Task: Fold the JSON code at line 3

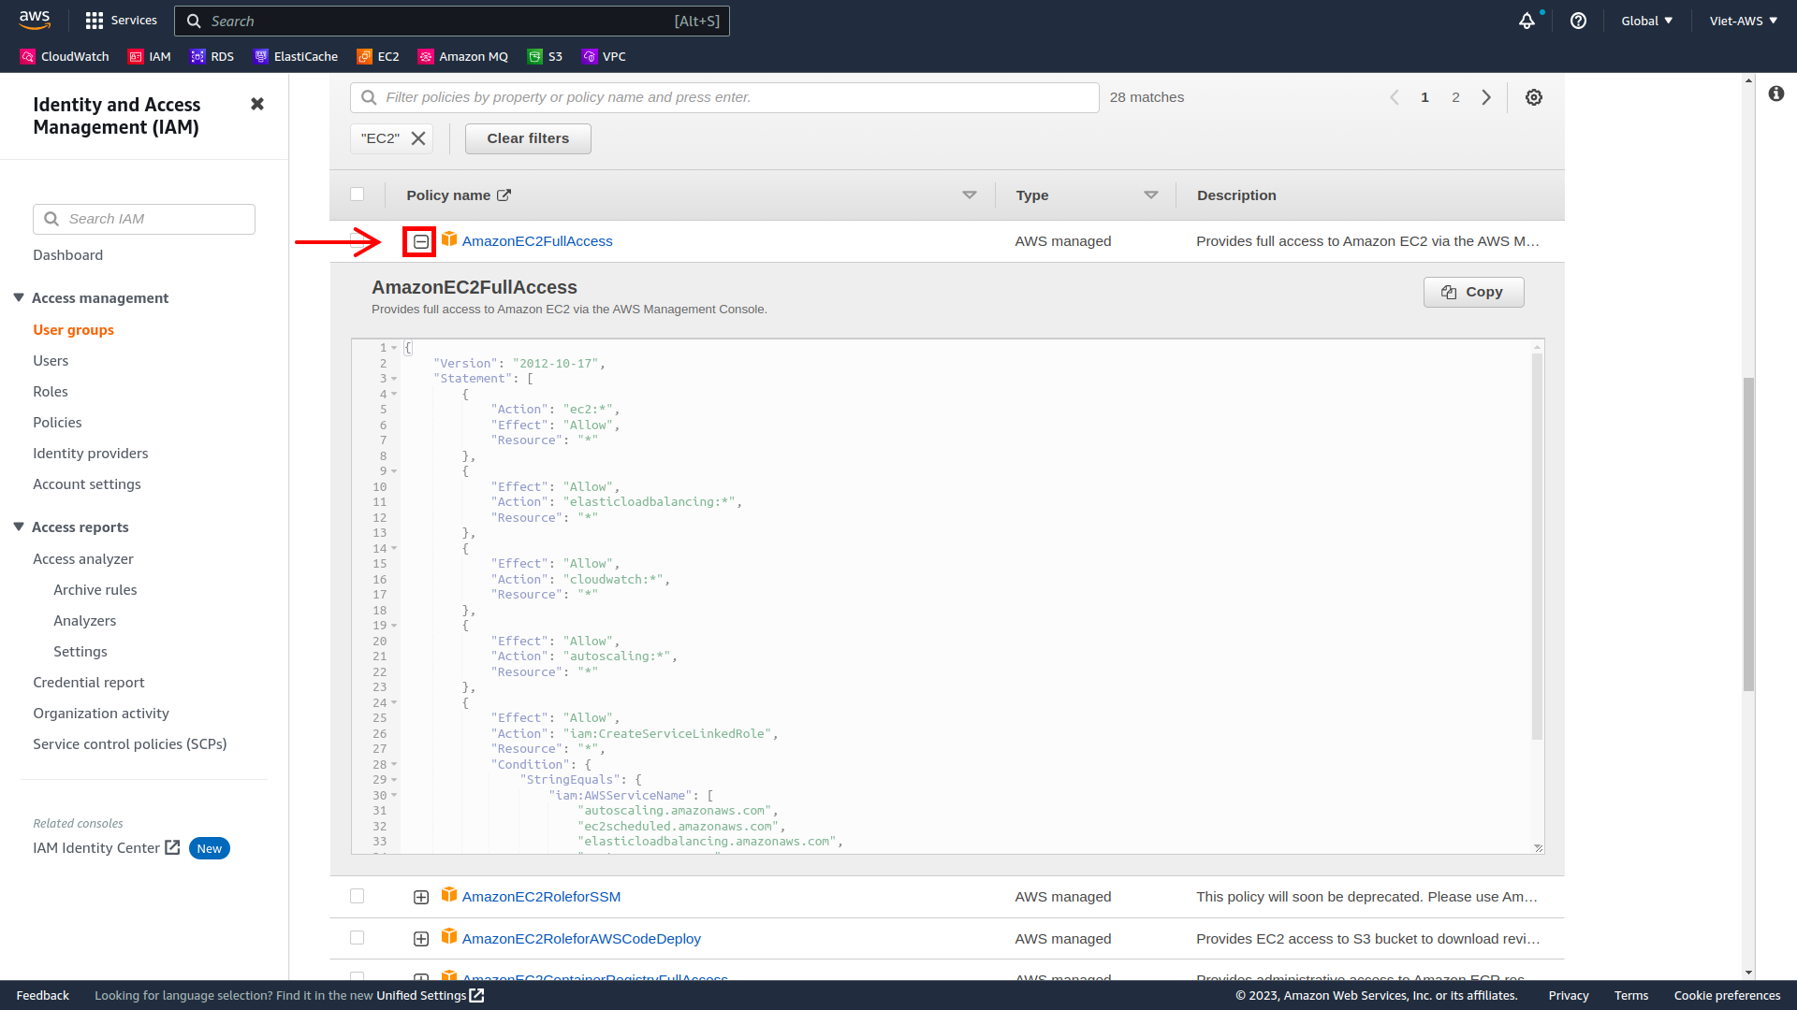Action: [x=394, y=379]
